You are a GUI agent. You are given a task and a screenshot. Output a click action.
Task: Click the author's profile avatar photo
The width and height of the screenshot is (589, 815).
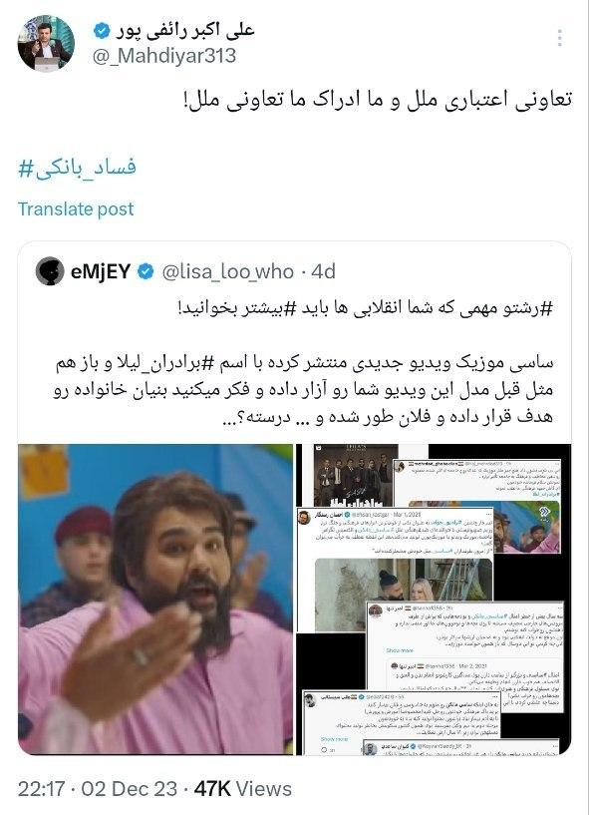pos(46,43)
